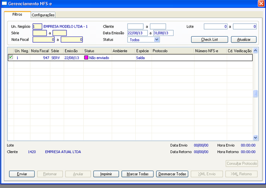The image size is (266, 188).
Task: Click the Número NFS-e column header
Action: 210,51
